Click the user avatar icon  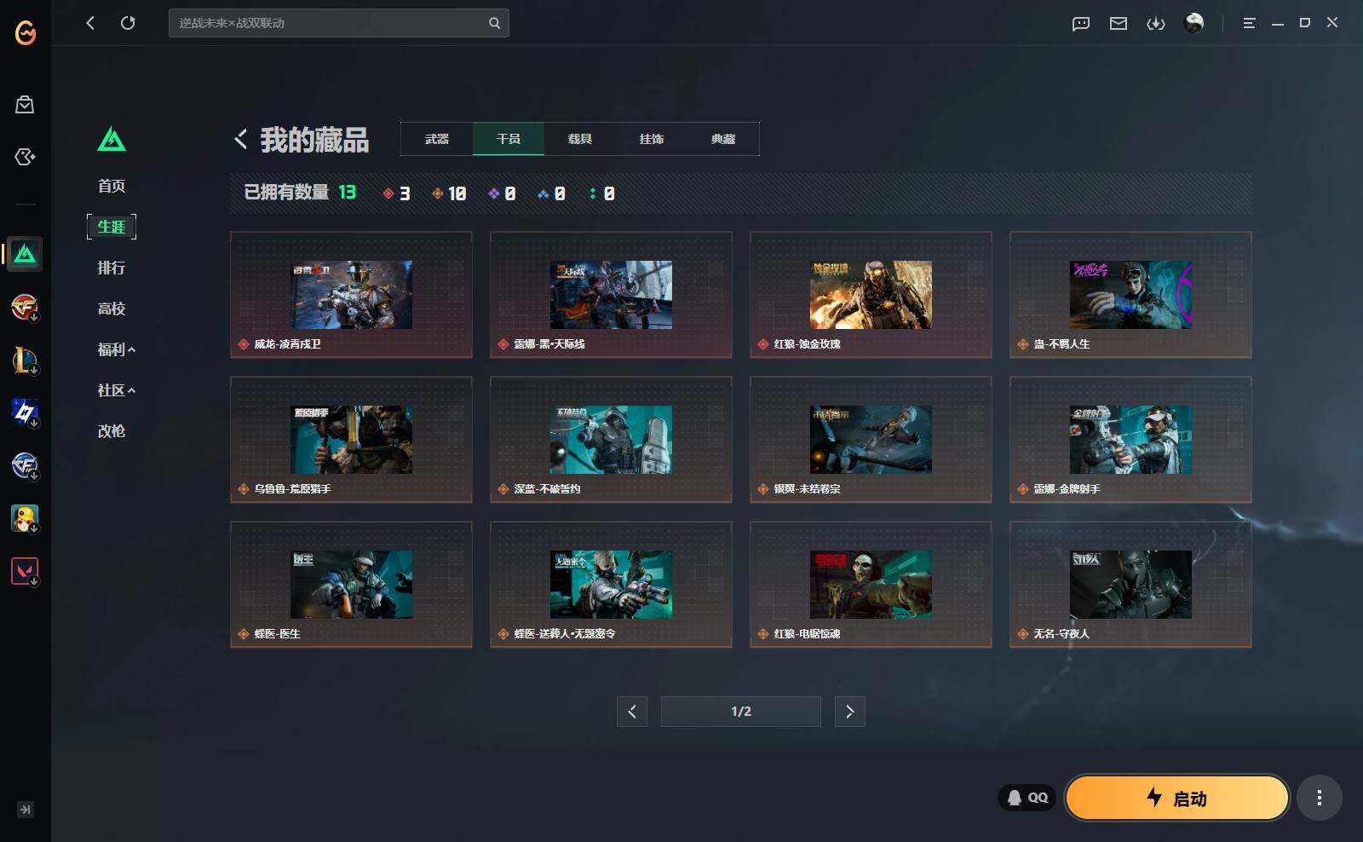1194,23
